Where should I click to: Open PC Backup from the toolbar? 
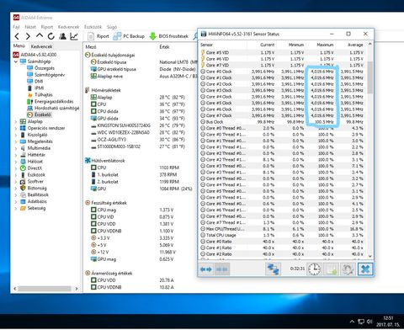(129, 36)
